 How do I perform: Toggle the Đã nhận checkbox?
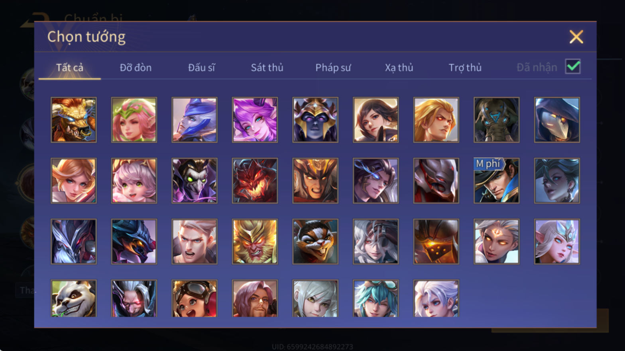(x=573, y=66)
